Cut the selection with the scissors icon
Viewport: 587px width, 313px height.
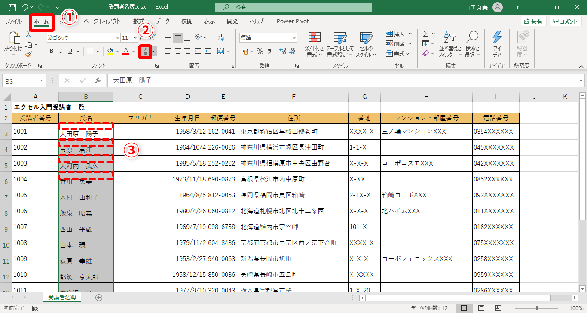pos(29,34)
